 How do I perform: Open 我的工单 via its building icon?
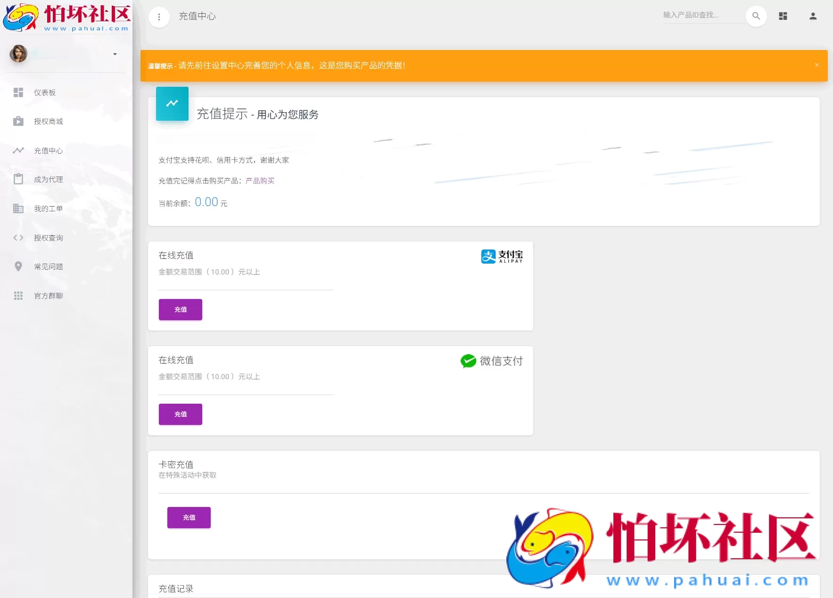pos(18,208)
